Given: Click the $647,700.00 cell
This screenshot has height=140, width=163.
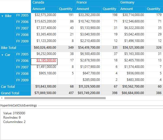Looking at the screenshot, I should (x=88, y=75).
